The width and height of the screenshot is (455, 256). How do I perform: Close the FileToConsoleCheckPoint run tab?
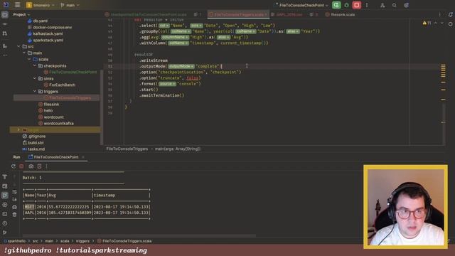point(83,157)
